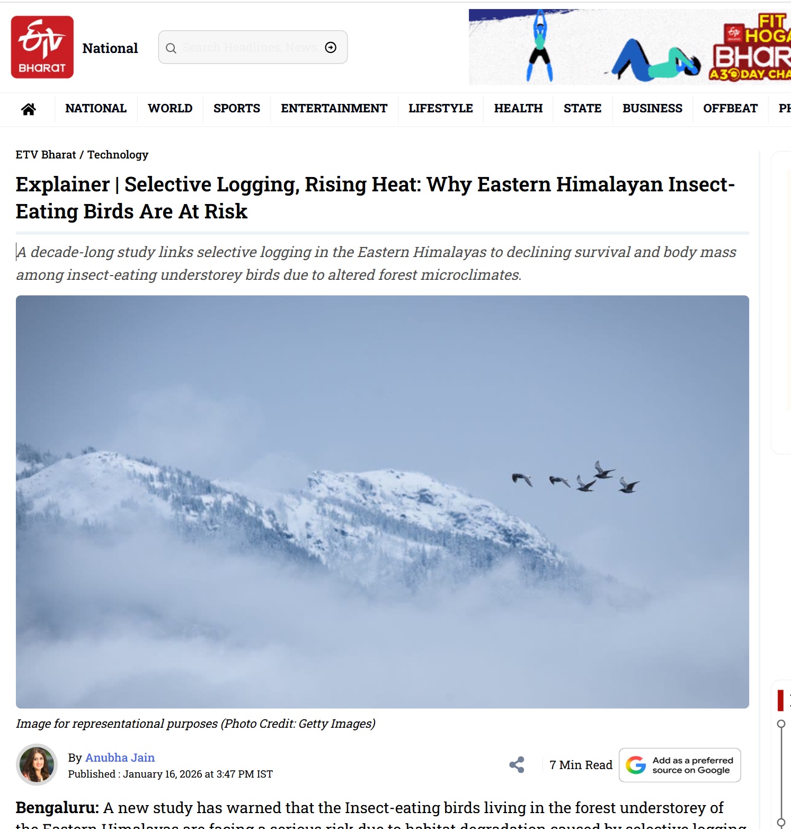Follow the Technology breadcrumb link
The width and height of the screenshot is (791, 829).
[x=118, y=155]
